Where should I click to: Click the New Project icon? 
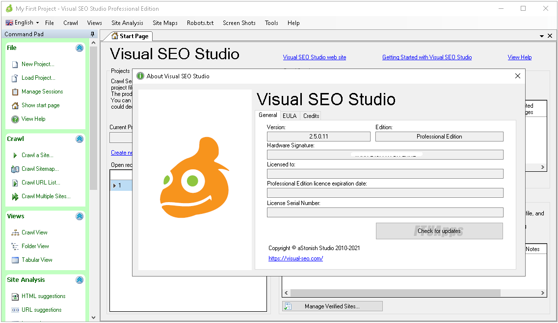click(15, 64)
